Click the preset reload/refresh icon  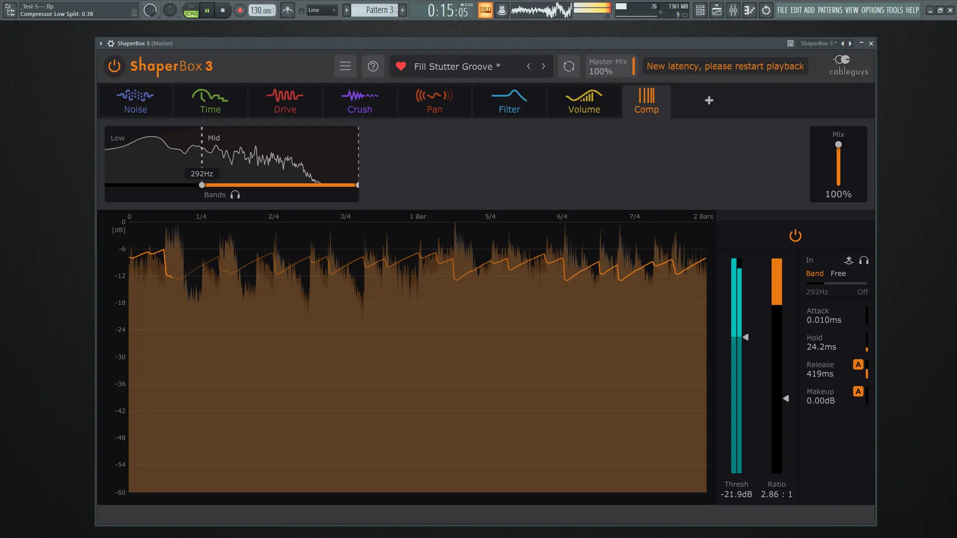click(x=569, y=66)
